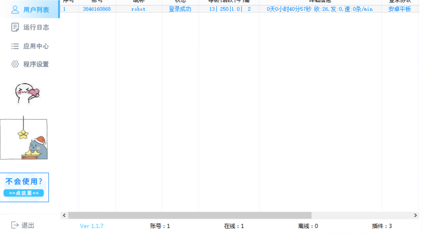Click the 应用中心 list icon
The height and width of the screenshot is (234, 423).
(15, 46)
